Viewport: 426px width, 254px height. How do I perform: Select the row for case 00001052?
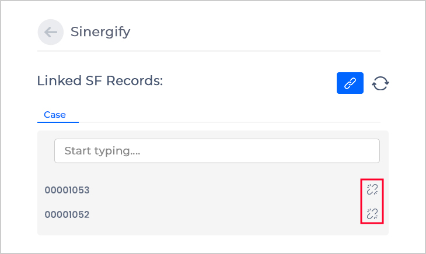pos(213,214)
